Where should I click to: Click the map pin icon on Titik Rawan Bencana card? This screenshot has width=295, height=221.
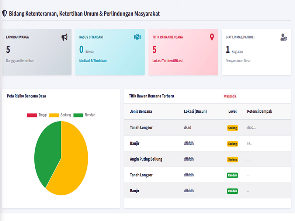click(x=212, y=37)
